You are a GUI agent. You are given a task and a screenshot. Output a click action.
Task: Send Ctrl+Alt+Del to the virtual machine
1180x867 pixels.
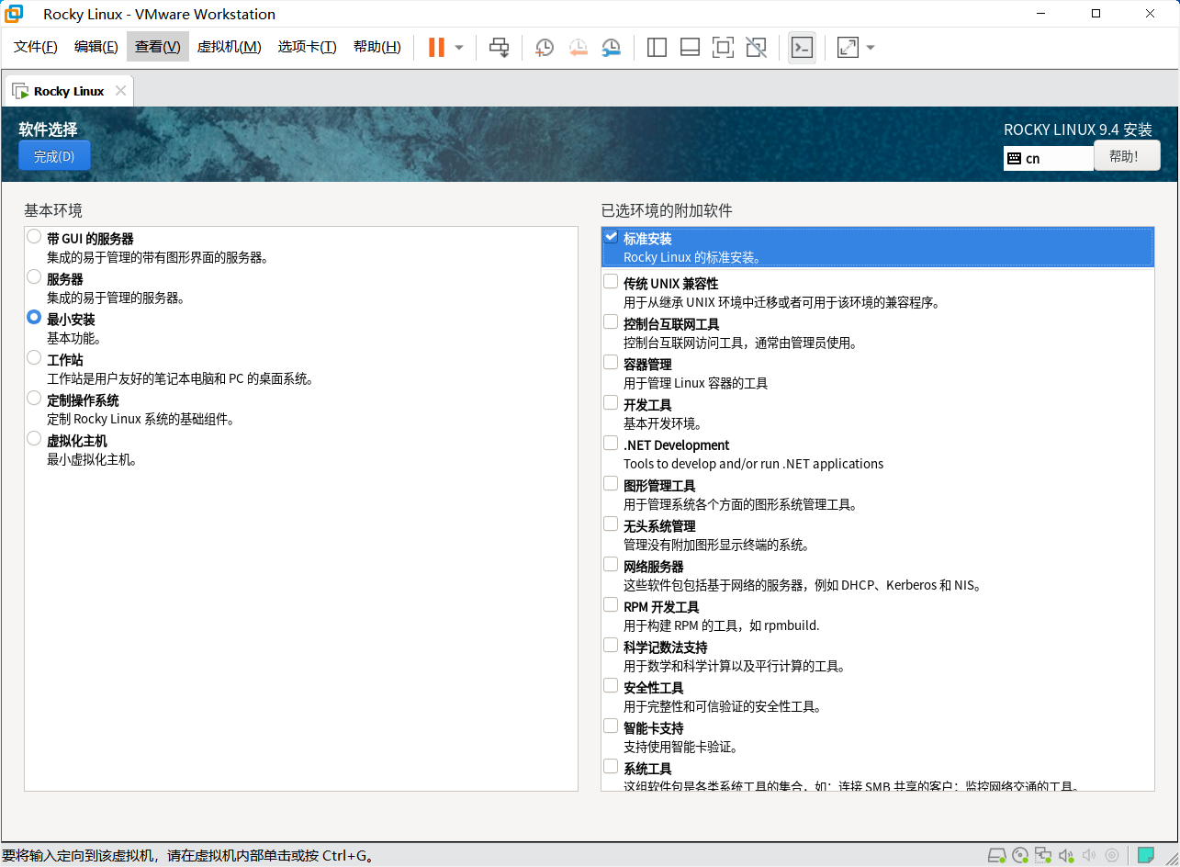tap(499, 47)
